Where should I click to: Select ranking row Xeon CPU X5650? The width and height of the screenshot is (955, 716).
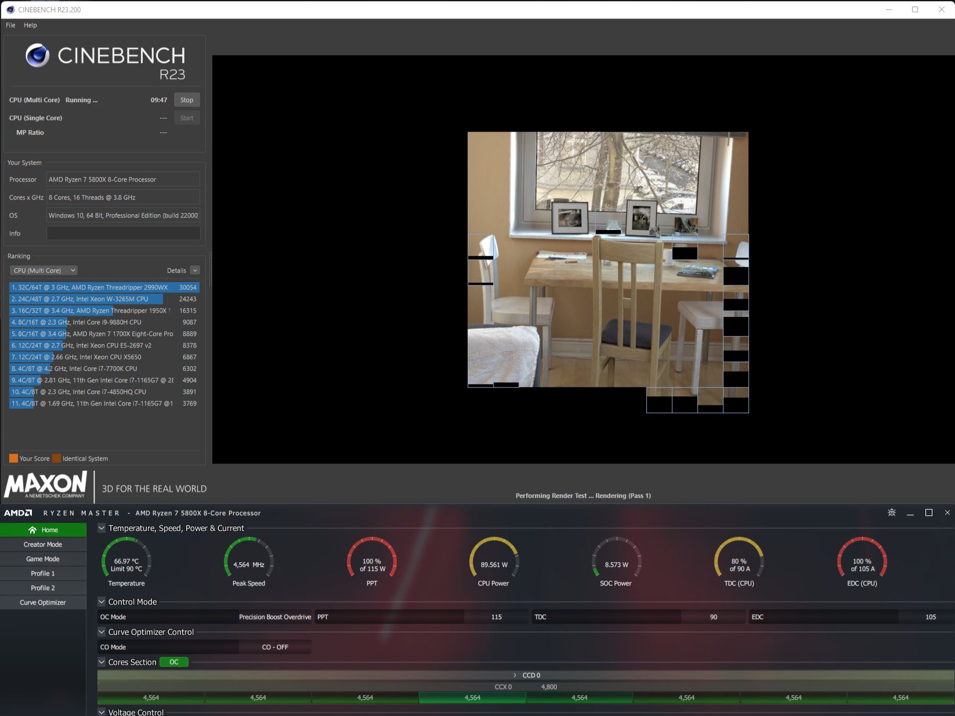coord(104,357)
